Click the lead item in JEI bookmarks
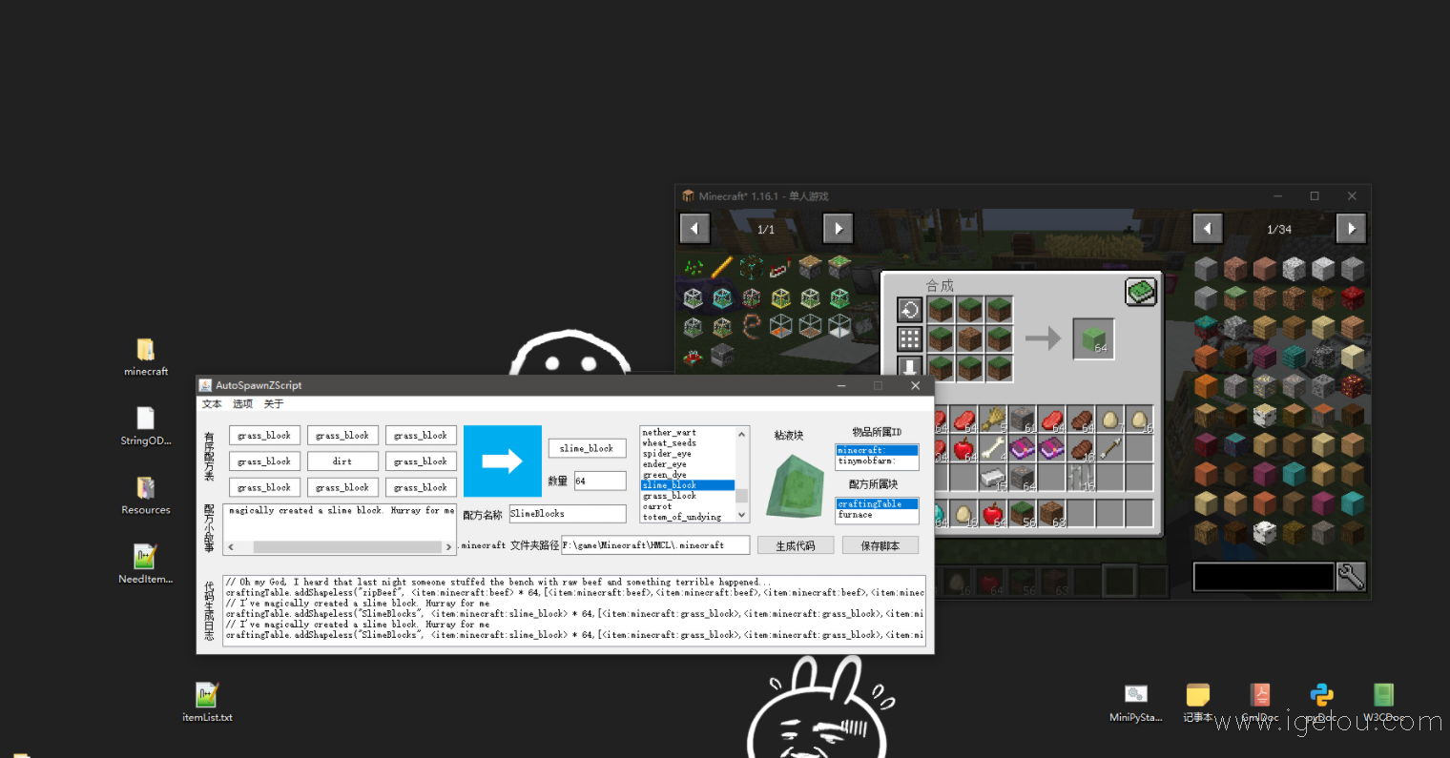This screenshot has width=1450, height=758. pyautogui.click(x=752, y=327)
